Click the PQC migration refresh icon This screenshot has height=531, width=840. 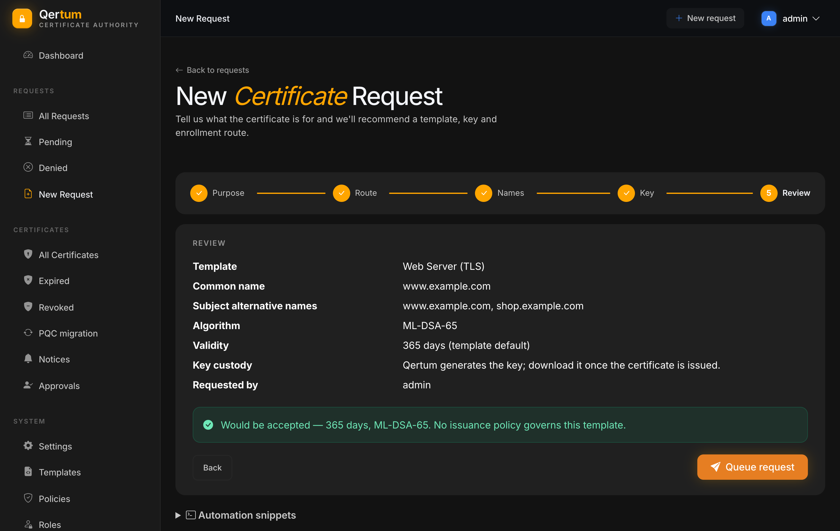28,332
